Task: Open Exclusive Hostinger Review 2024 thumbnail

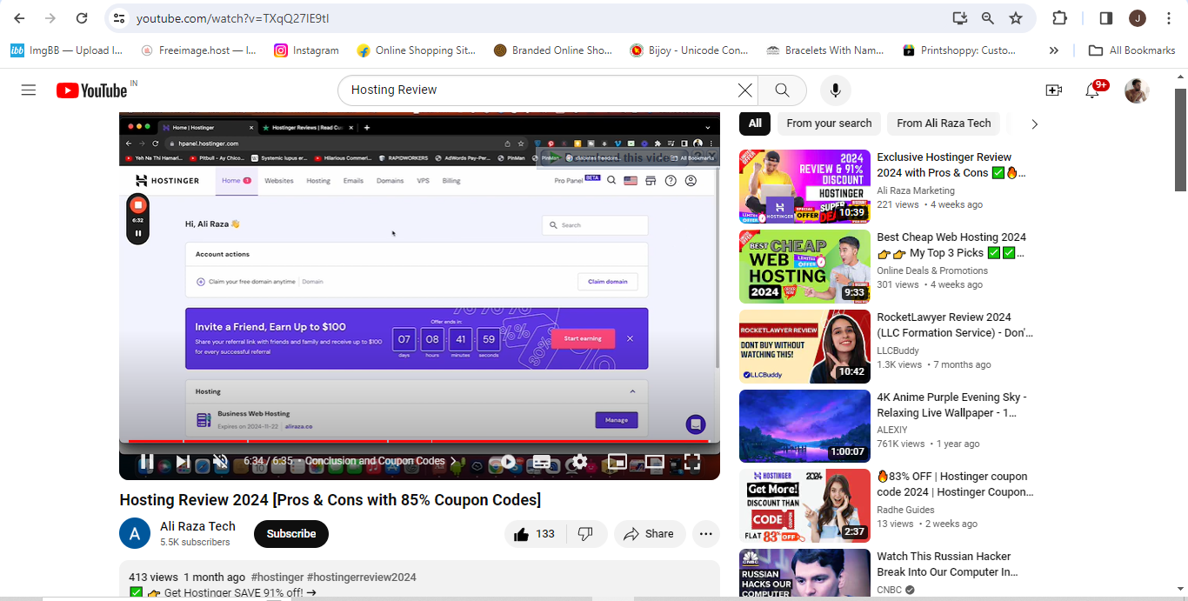Action: click(804, 187)
